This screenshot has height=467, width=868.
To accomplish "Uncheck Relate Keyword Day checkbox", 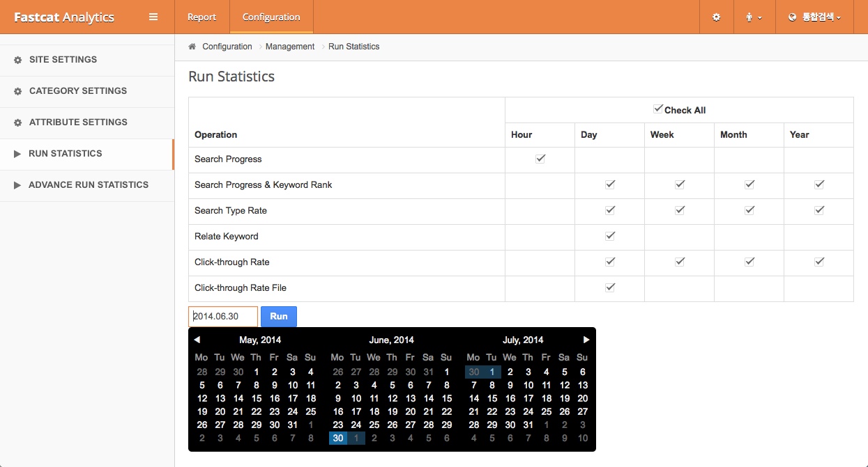I will tap(610, 236).
